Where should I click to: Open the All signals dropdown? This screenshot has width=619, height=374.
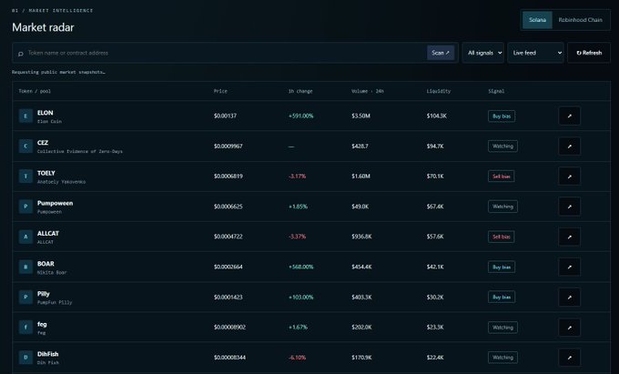point(483,53)
